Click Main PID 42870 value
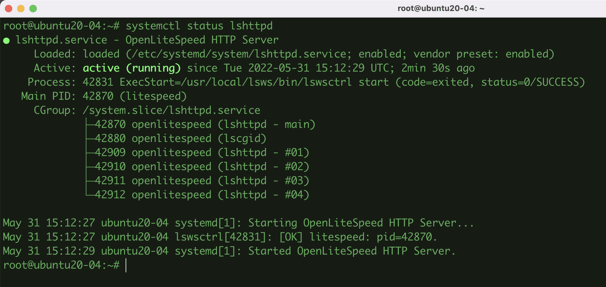Screen dimensions: 606x287 98,96
